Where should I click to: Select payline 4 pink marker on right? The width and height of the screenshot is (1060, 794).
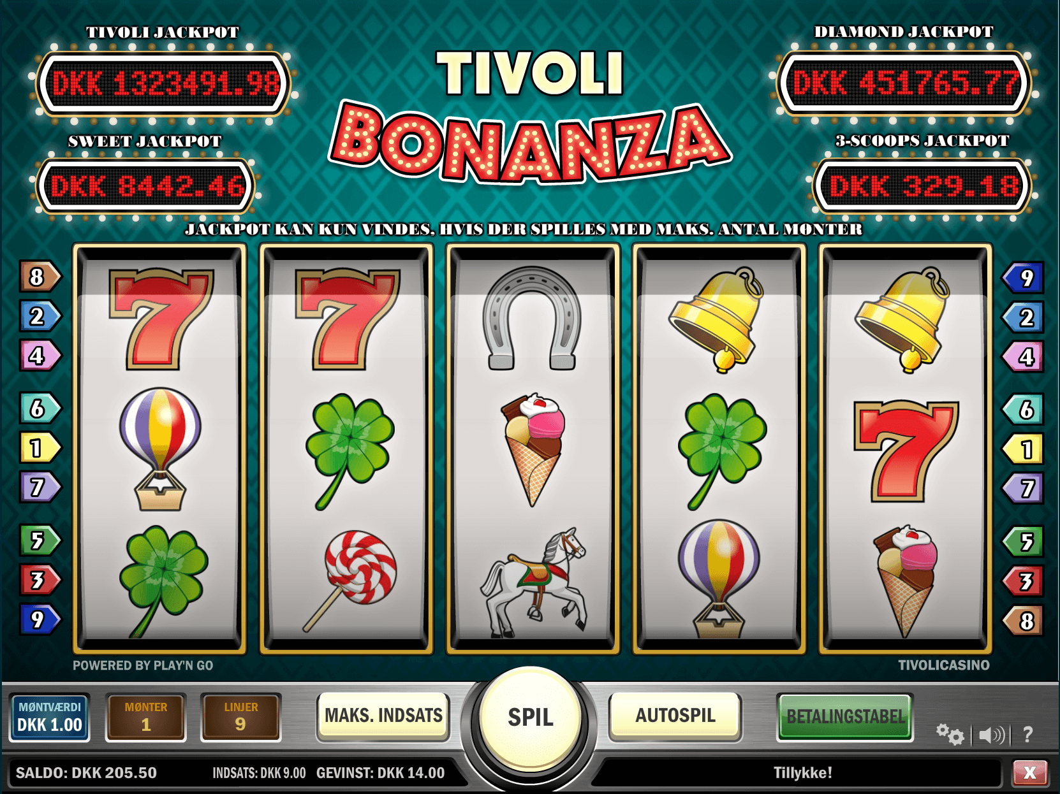pos(1024,357)
